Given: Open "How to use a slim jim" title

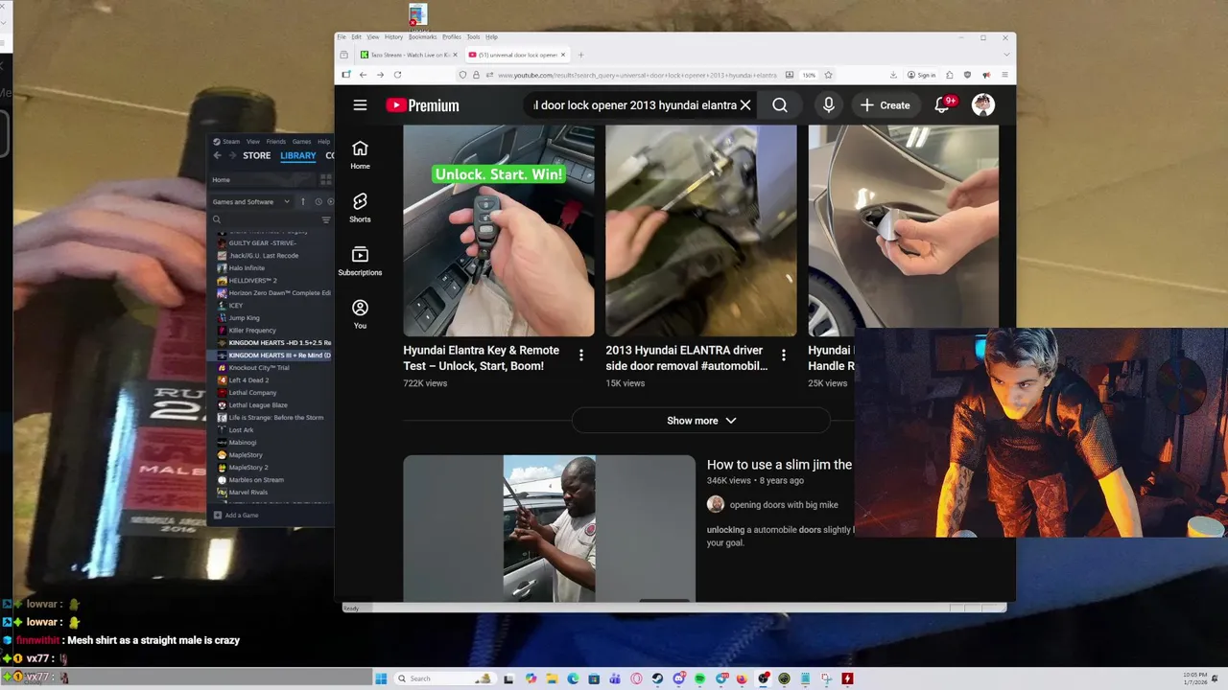Looking at the screenshot, I should pyautogui.click(x=779, y=465).
